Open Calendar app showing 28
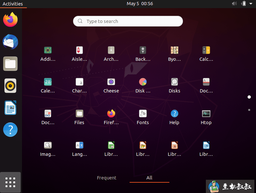 coord(48,82)
